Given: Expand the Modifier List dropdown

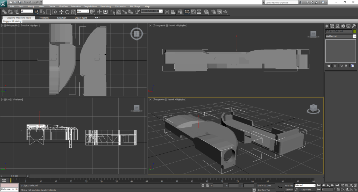Looking at the screenshot, I should pyautogui.click(x=355, y=36).
